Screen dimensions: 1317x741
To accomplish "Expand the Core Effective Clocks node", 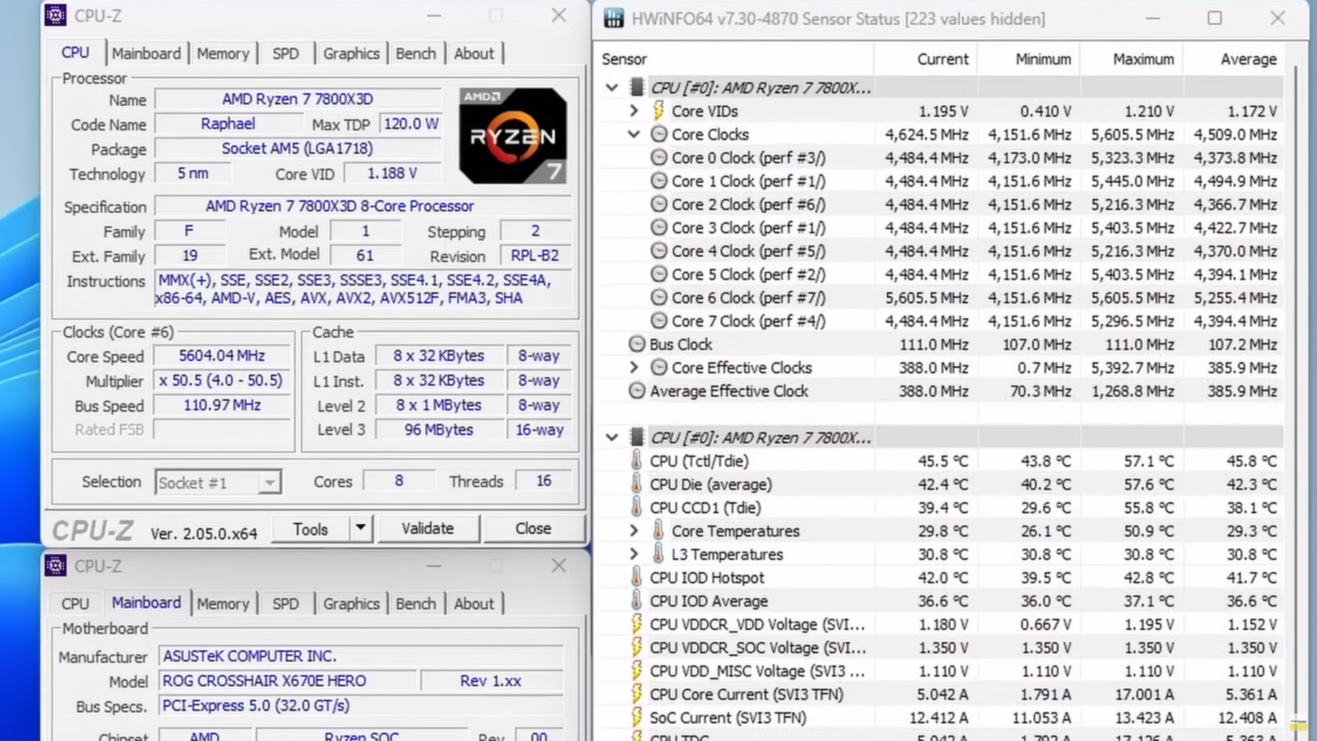I will coord(634,368).
